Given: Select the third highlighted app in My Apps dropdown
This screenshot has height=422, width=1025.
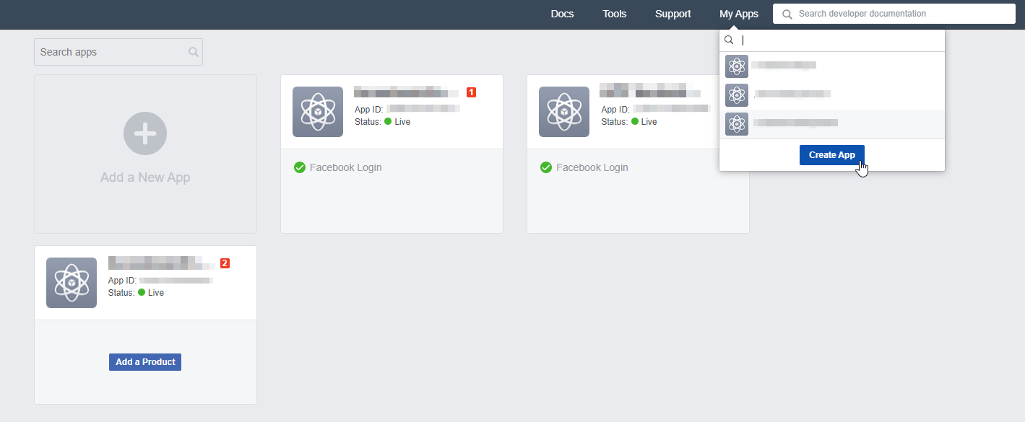Looking at the screenshot, I should coord(832,123).
